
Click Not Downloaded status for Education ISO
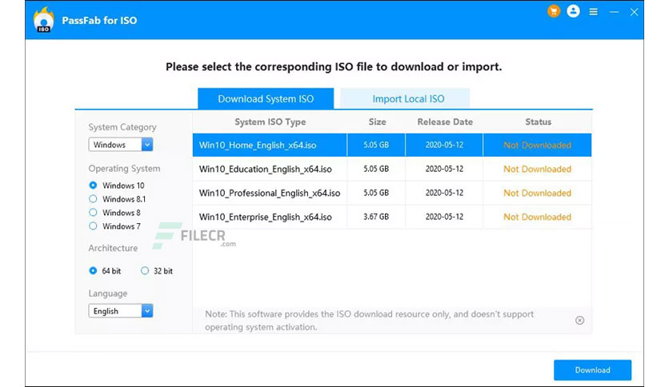[x=537, y=169]
